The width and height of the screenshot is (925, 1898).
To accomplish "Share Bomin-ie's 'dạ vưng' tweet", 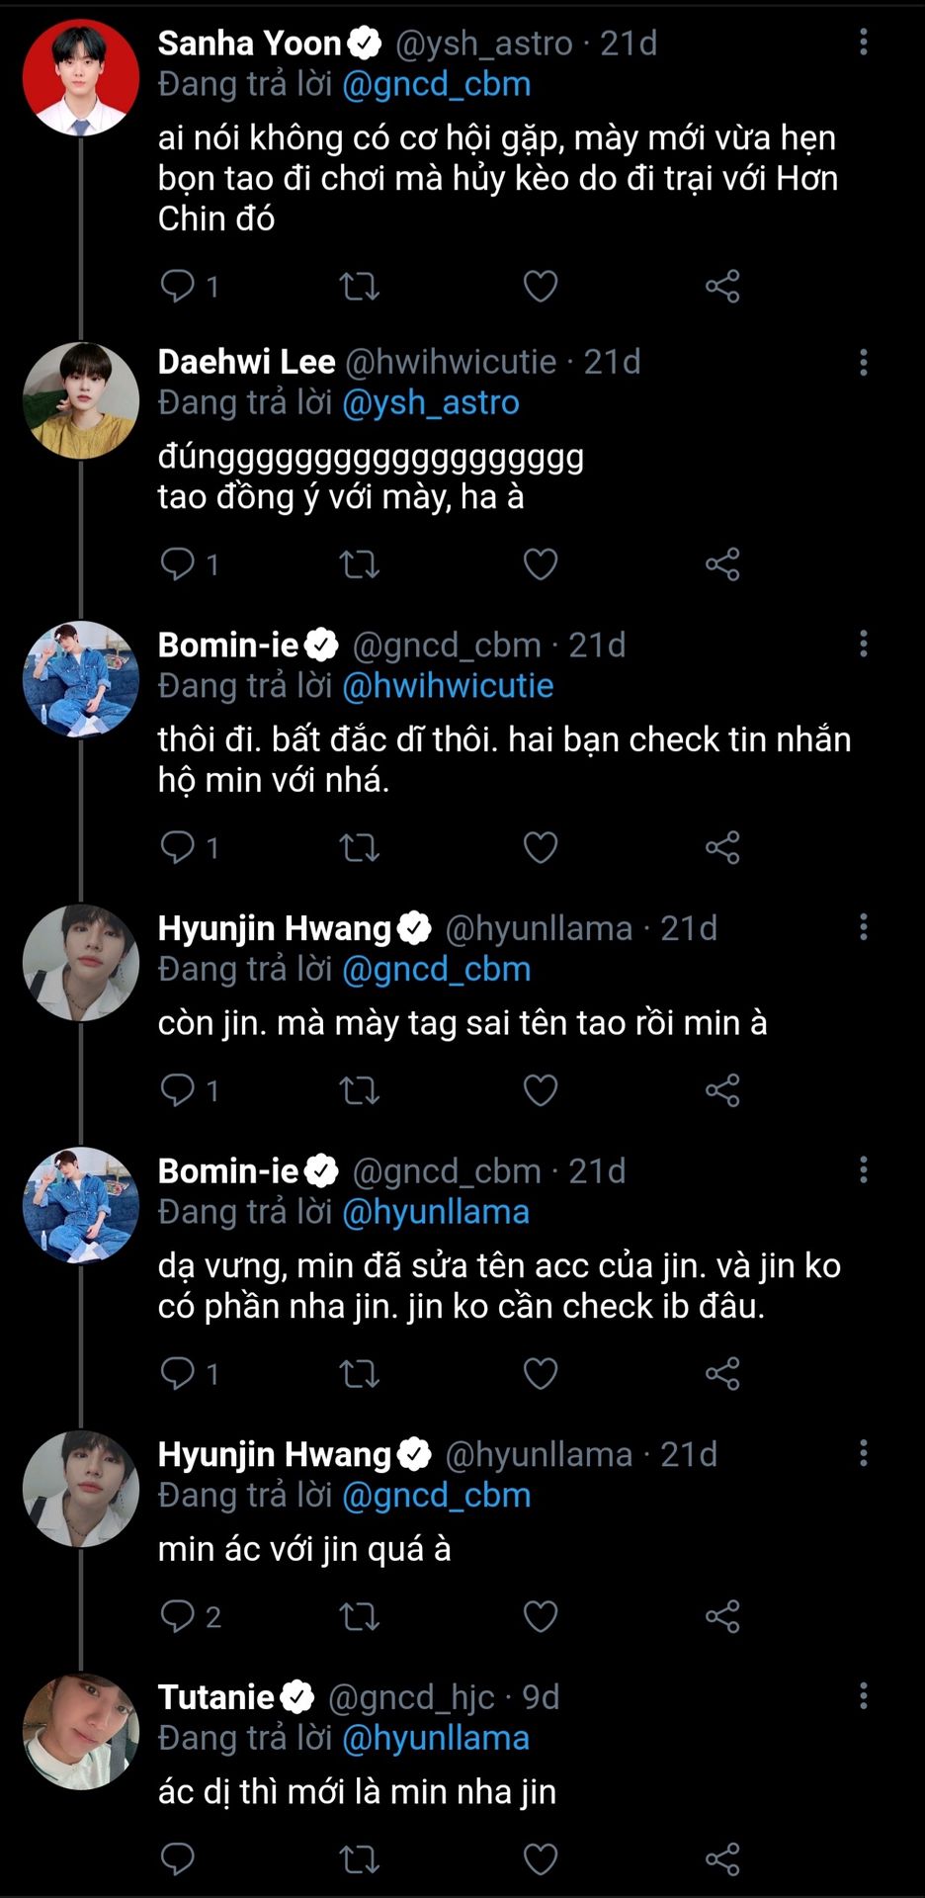I will click(x=722, y=1373).
